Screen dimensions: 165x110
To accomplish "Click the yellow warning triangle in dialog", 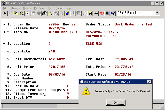I will (86, 91).
